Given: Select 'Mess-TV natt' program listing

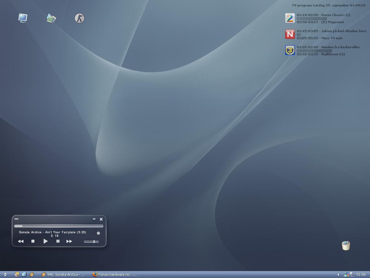Looking at the screenshot, I should [x=320, y=38].
